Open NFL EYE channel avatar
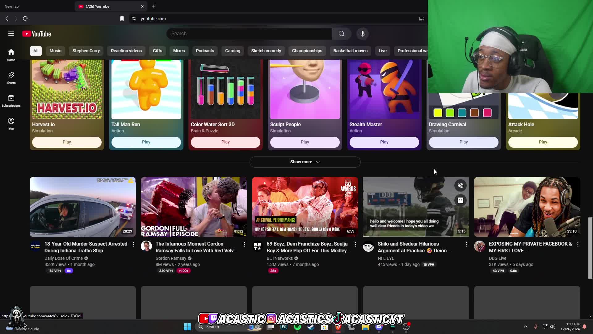The image size is (593, 334). click(x=368, y=246)
